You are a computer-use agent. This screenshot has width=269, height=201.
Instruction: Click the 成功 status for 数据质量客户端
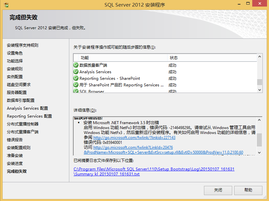172,65
